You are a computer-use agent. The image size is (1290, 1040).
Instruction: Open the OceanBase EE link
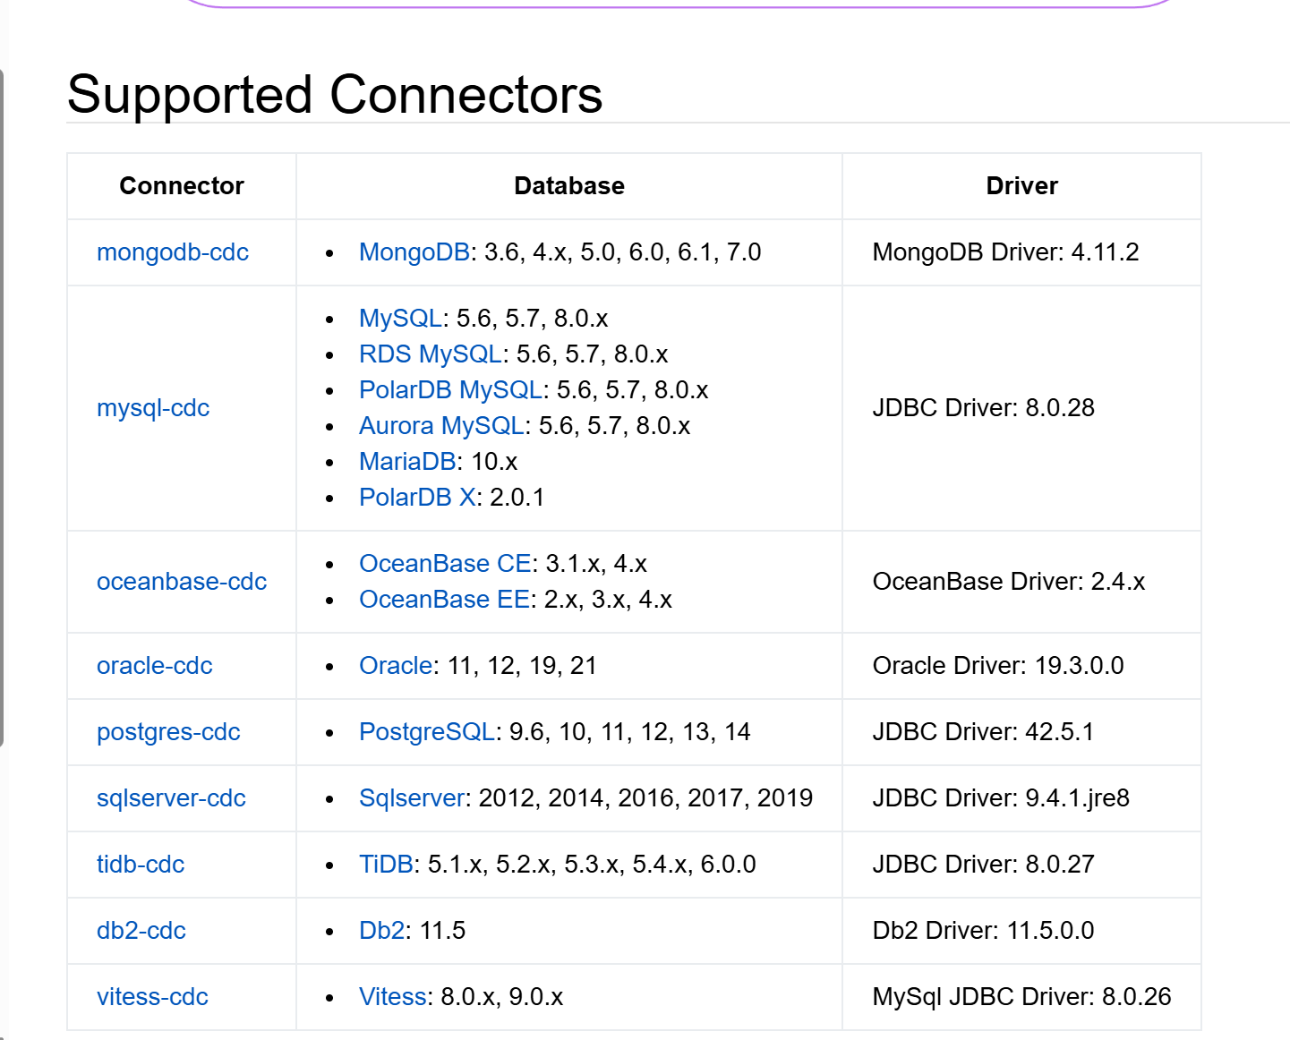pos(444,600)
